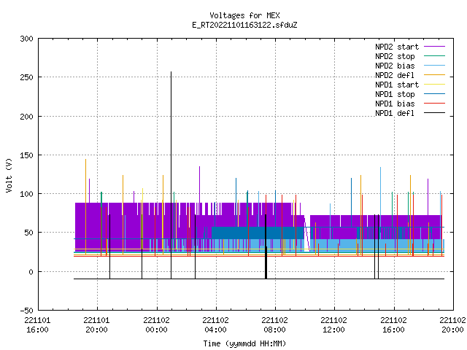Viewport: 467px width, 350px height.
Task: Click the 'NPD2 bias' legend label
Action: [395, 66]
